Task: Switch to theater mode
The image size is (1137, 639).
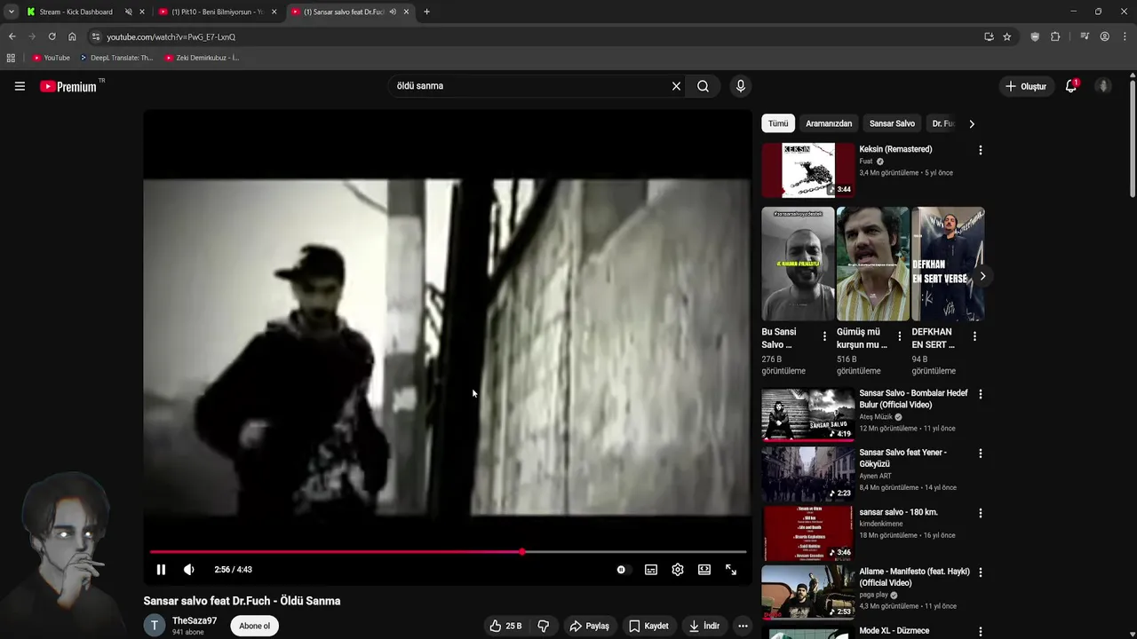Action: (x=704, y=570)
